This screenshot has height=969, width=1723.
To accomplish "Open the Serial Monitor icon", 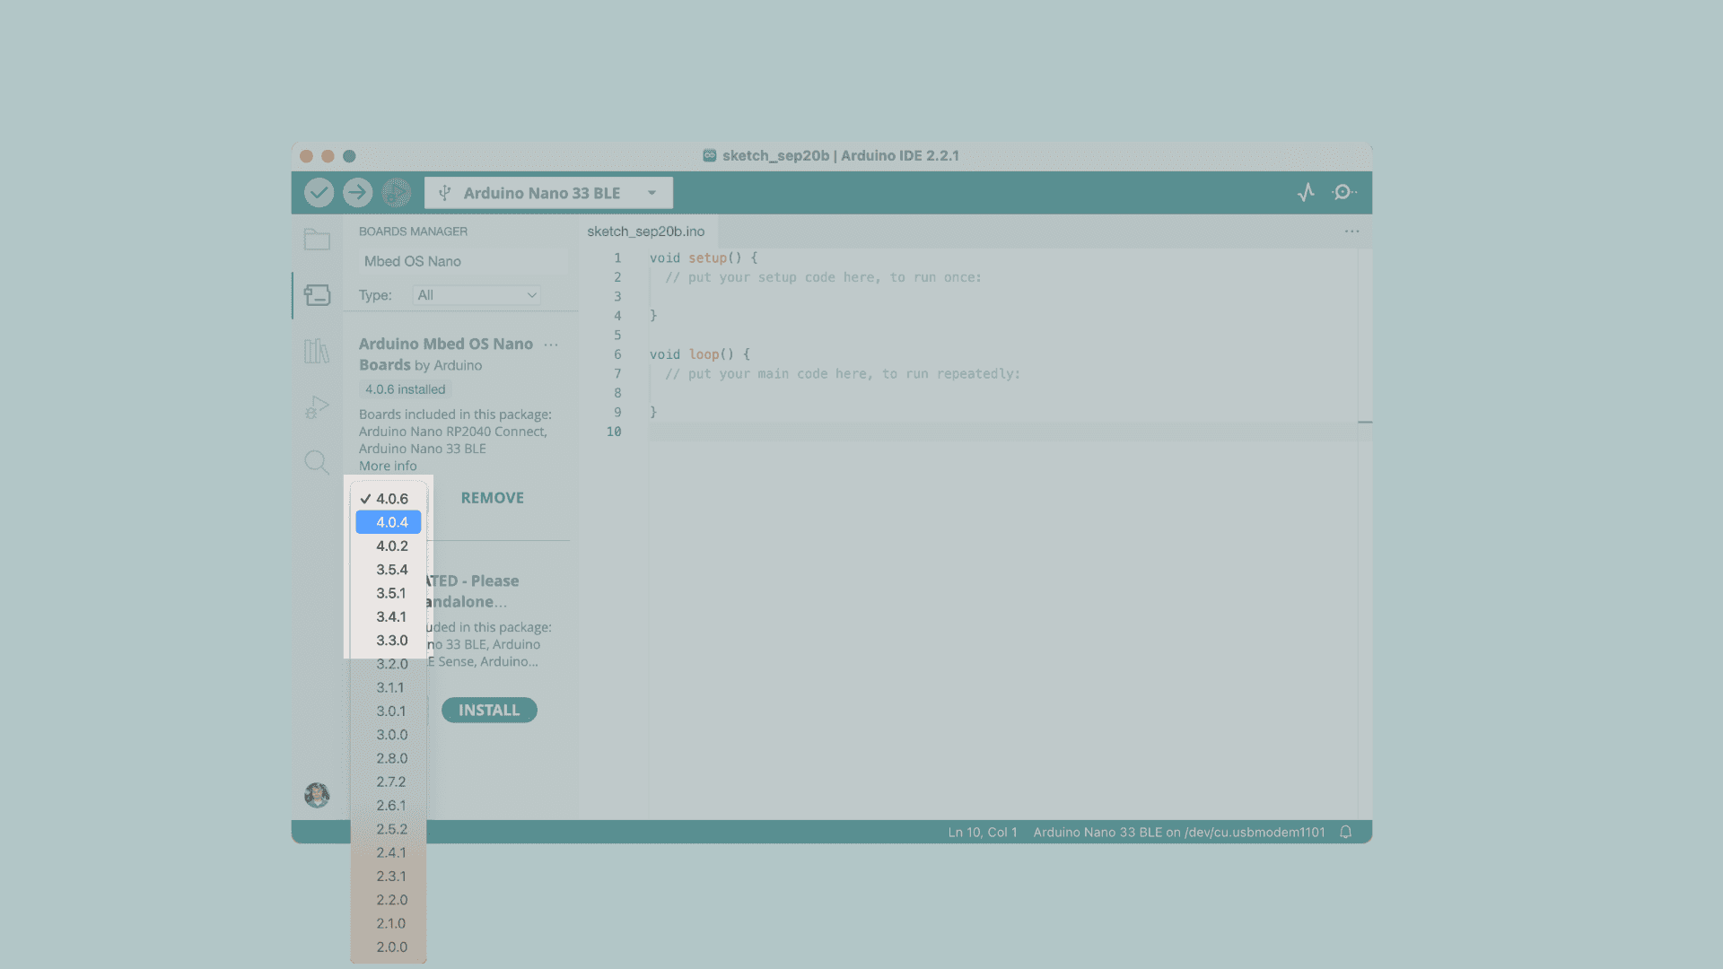I will [1343, 192].
